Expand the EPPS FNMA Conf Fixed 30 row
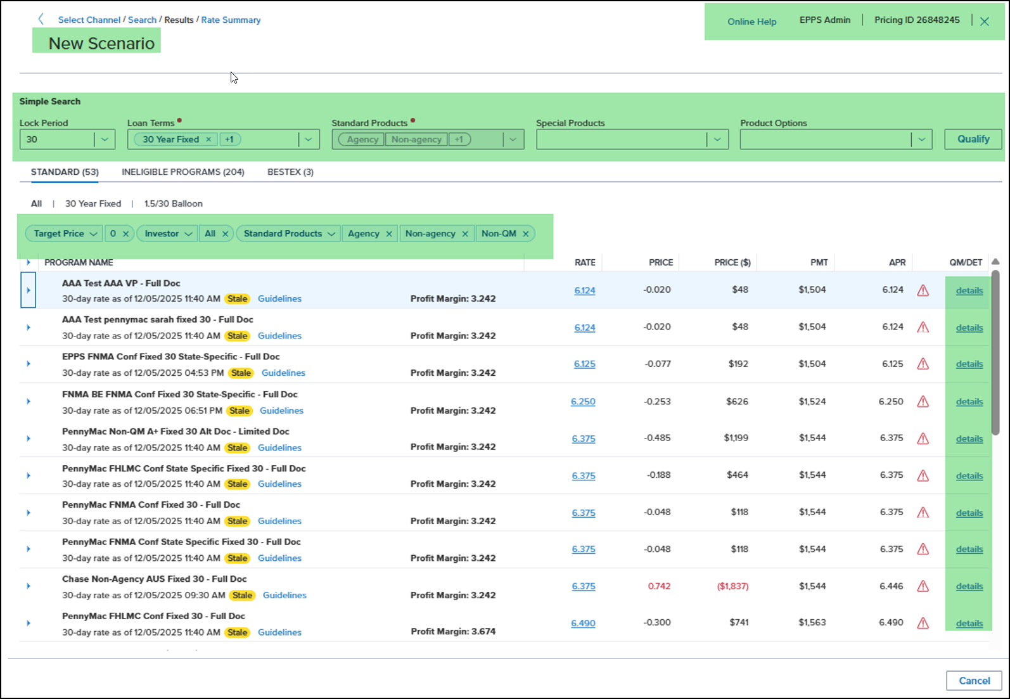The image size is (1010, 699). click(x=29, y=364)
